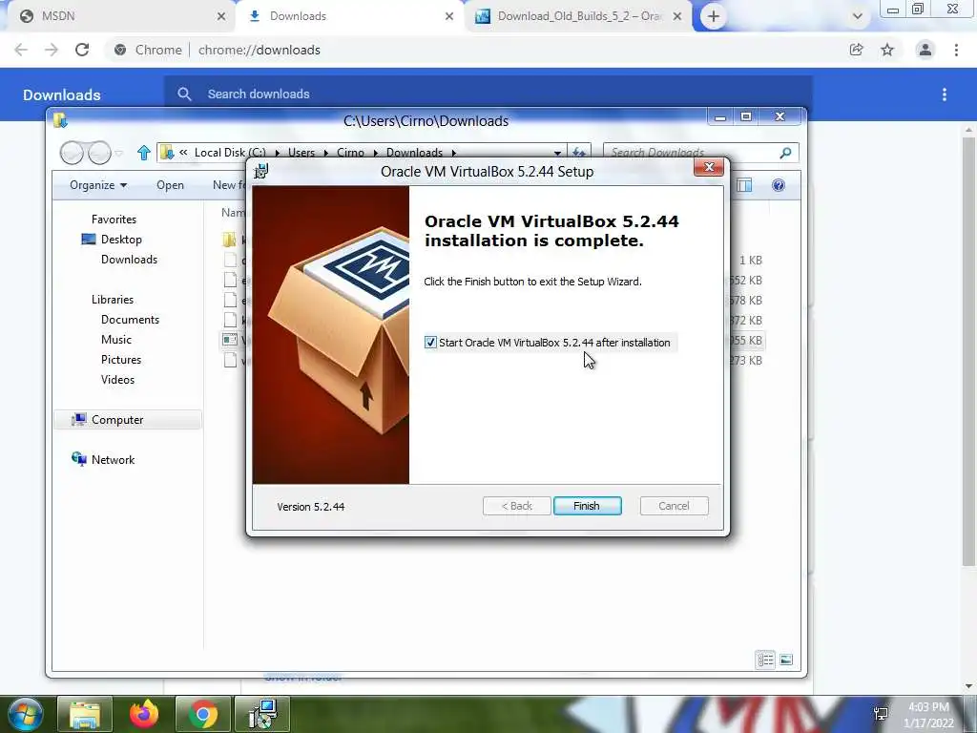
Task: Toggle Explorer preview pane icon
Action: coord(744,185)
